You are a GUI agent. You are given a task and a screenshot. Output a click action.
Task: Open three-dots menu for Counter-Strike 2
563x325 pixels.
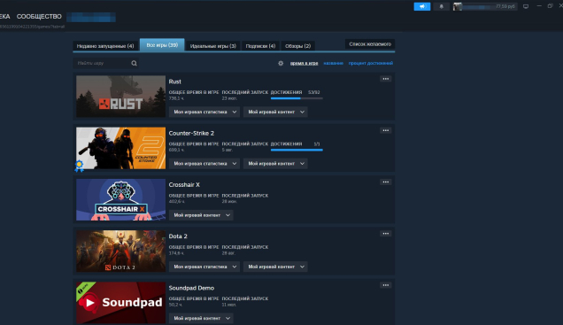pos(386,130)
